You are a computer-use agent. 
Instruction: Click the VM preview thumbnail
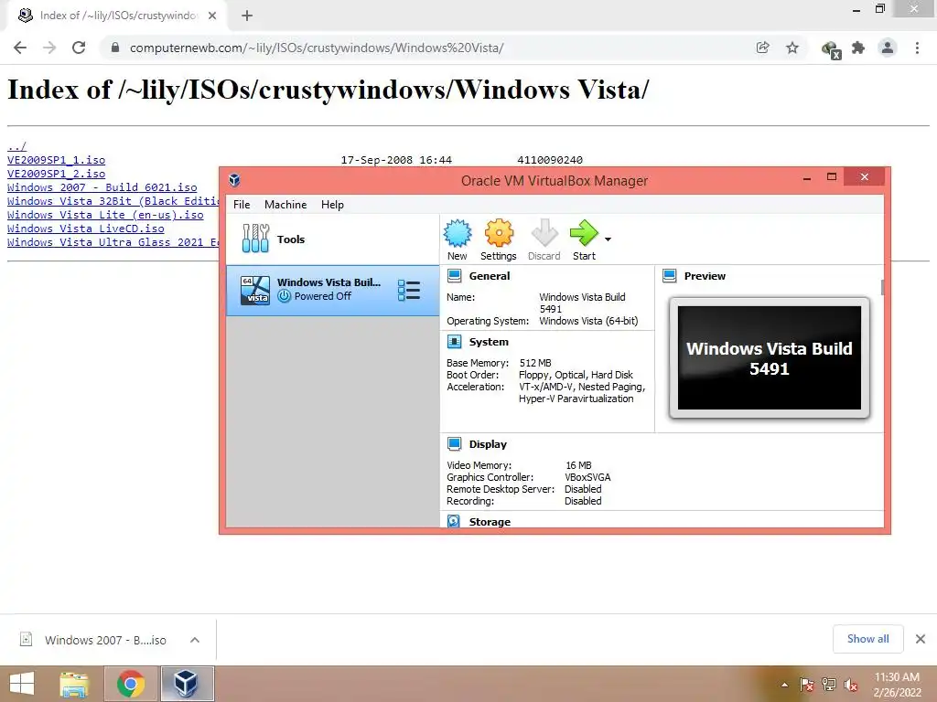coord(769,358)
